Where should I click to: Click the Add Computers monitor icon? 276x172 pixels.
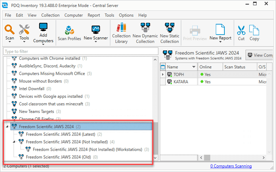pyautogui.click(x=43, y=27)
